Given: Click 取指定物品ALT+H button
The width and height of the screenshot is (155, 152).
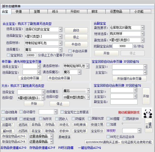Looking at the screenshot, I should coord(14,142).
